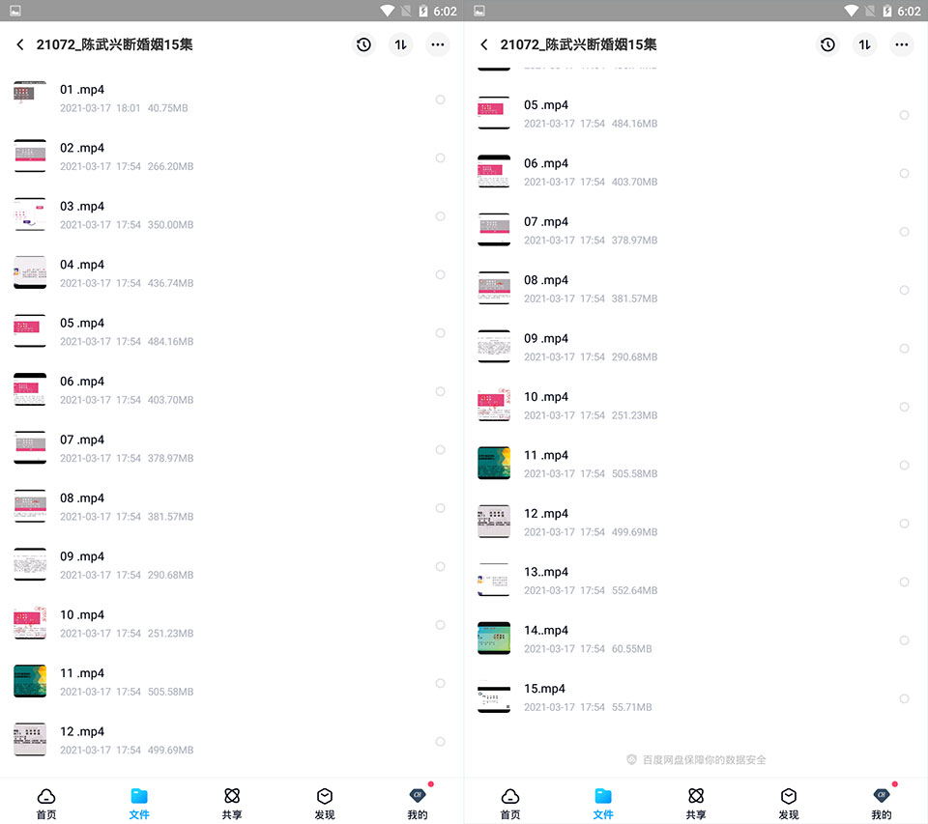Go back using the arrow in left screen header
The image size is (928, 824).
point(20,44)
